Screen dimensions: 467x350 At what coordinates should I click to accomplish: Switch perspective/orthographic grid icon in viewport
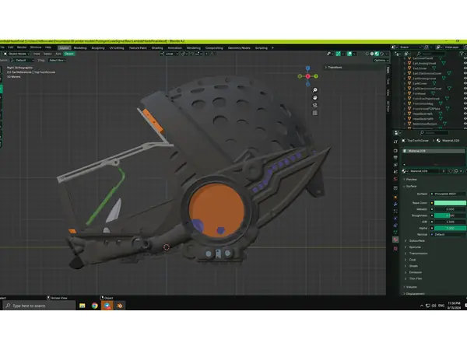(x=314, y=113)
